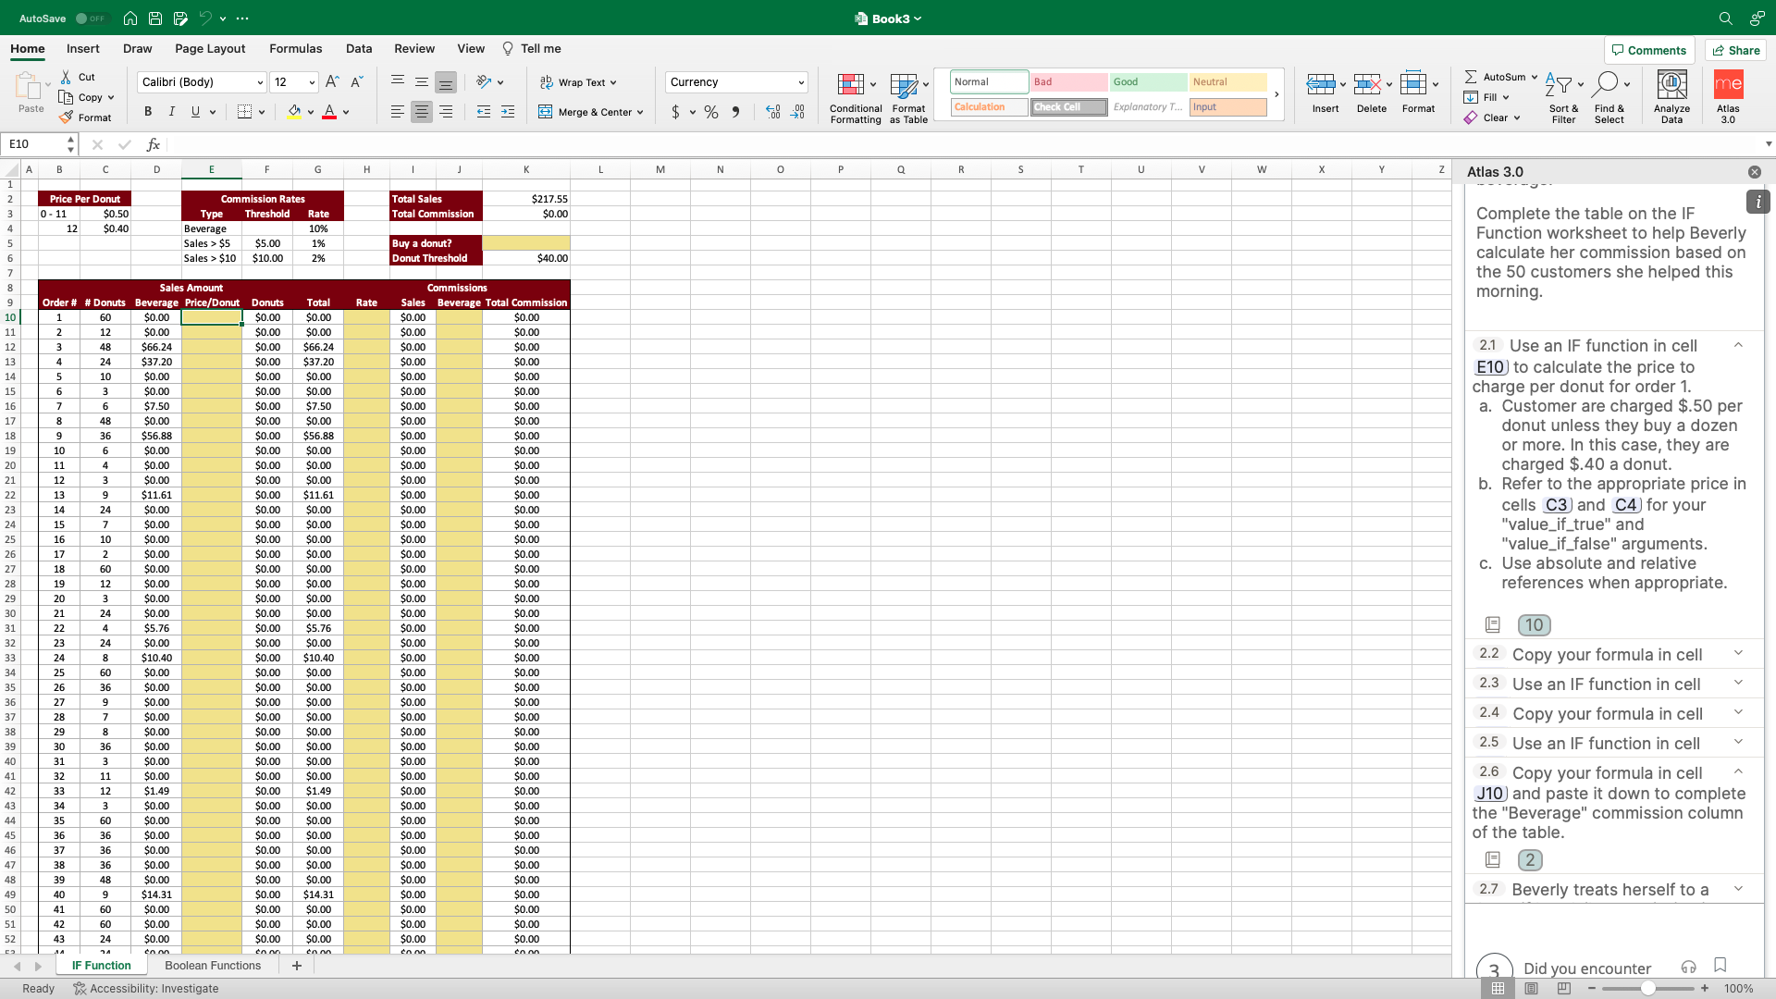
Task: Switch to Boolean Functions sheet tab
Action: tap(213, 966)
